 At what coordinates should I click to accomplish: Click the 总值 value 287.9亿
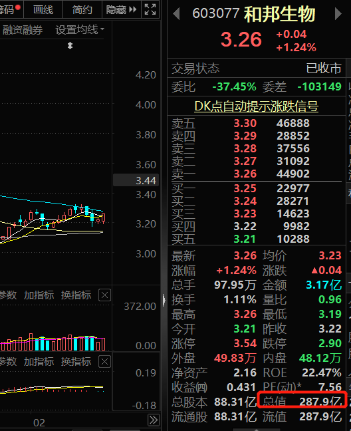(320, 402)
